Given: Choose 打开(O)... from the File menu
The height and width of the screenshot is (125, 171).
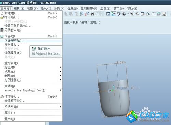Looking at the screenshot, I should coord(31,17).
